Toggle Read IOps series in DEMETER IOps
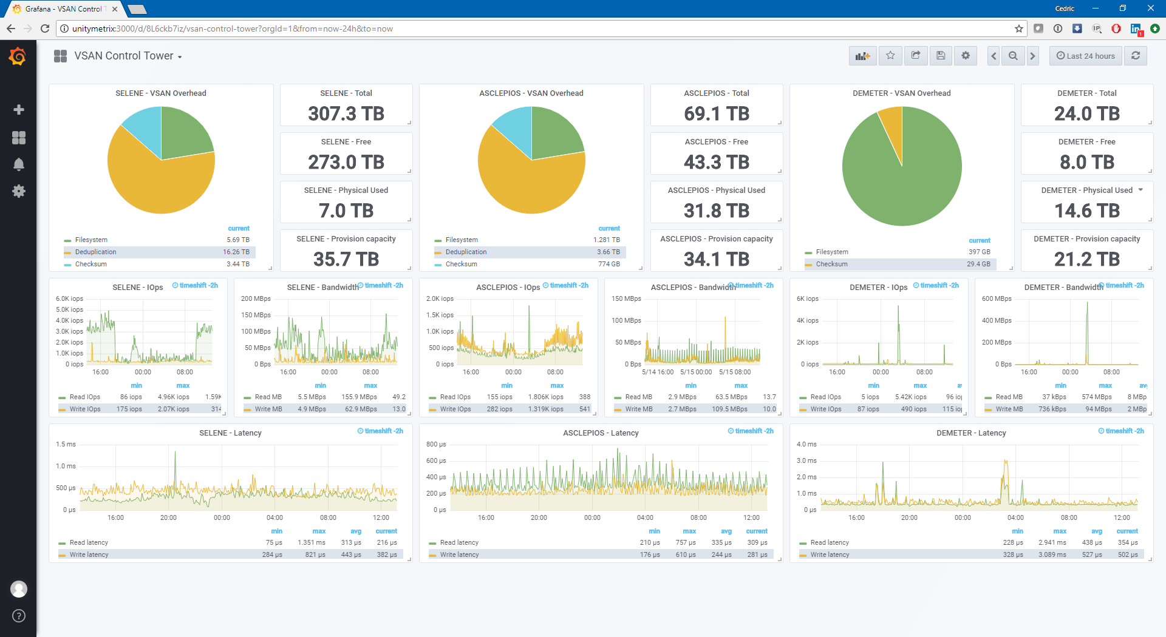This screenshot has height=637, width=1166. click(825, 397)
